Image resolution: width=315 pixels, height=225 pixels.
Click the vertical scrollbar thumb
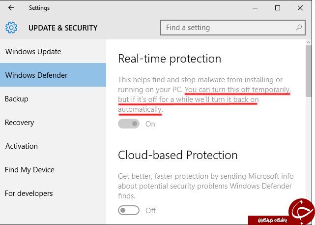pos(309,71)
